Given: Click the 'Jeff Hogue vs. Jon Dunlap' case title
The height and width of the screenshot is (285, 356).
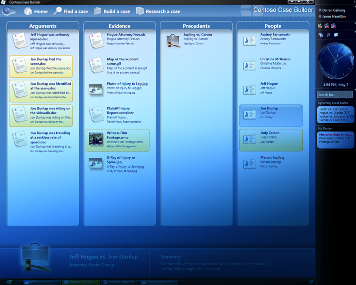Looking at the screenshot, I should (x=103, y=257).
